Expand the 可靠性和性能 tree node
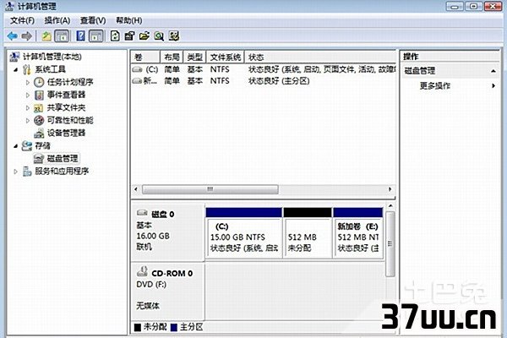The image size is (507, 338). 28,120
